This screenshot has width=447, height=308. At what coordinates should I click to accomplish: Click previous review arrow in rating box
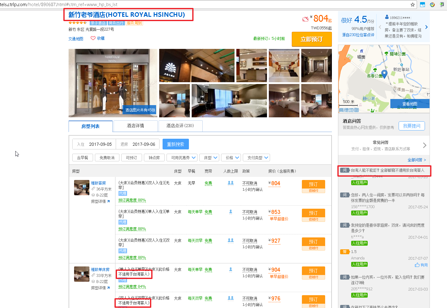[380, 27]
